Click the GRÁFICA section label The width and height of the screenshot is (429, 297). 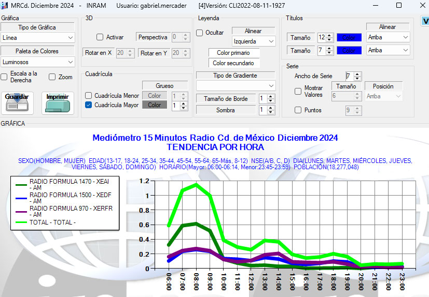click(13, 123)
